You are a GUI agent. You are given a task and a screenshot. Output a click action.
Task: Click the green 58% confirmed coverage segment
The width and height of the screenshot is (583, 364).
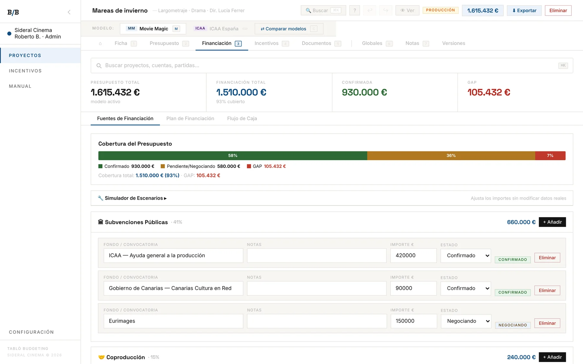233,156
